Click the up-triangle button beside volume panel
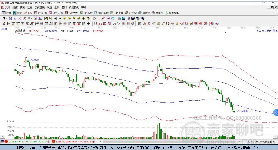Image resolution: width=278 pixels, height=150 pixels. [x=2, y=137]
